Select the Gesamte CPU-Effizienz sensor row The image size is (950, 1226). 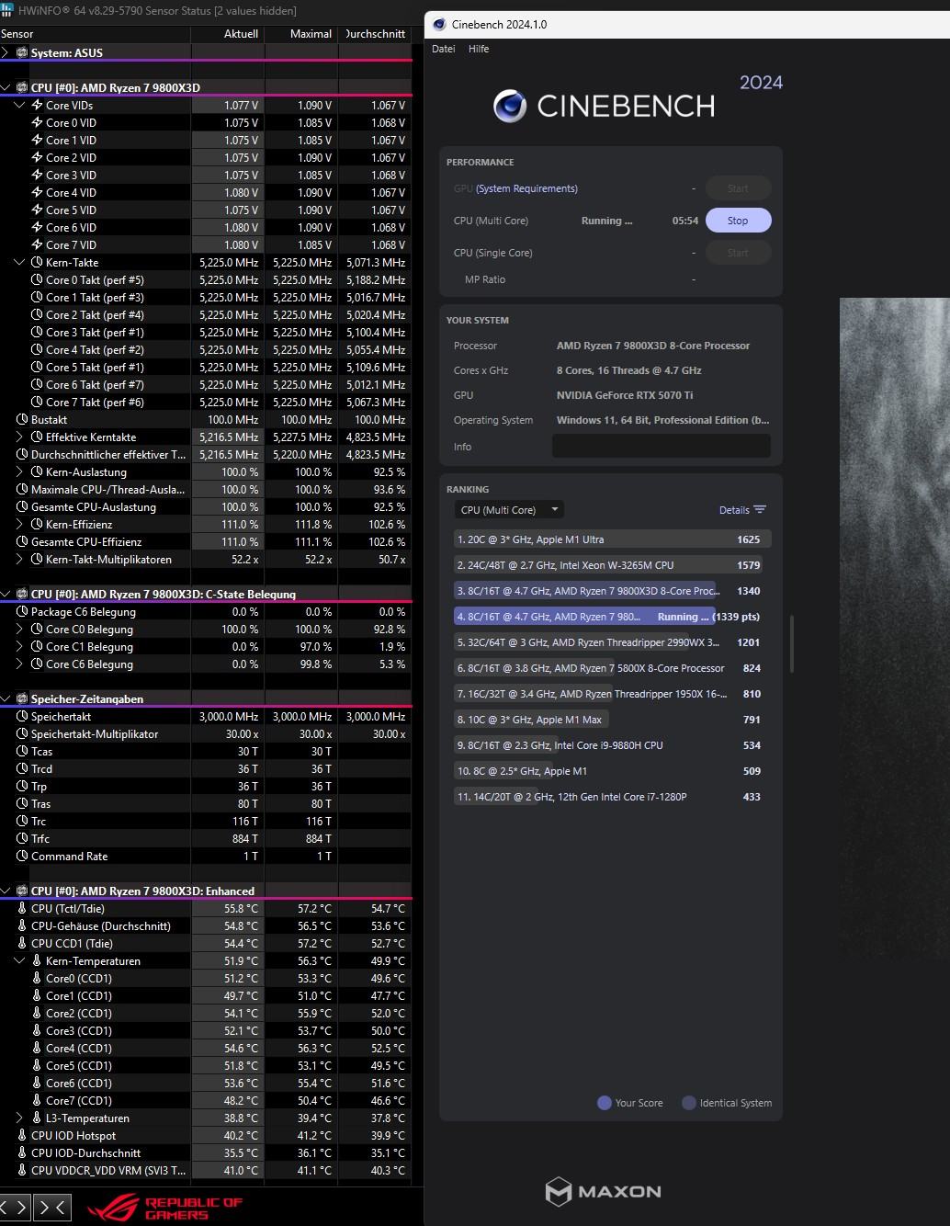pos(206,542)
